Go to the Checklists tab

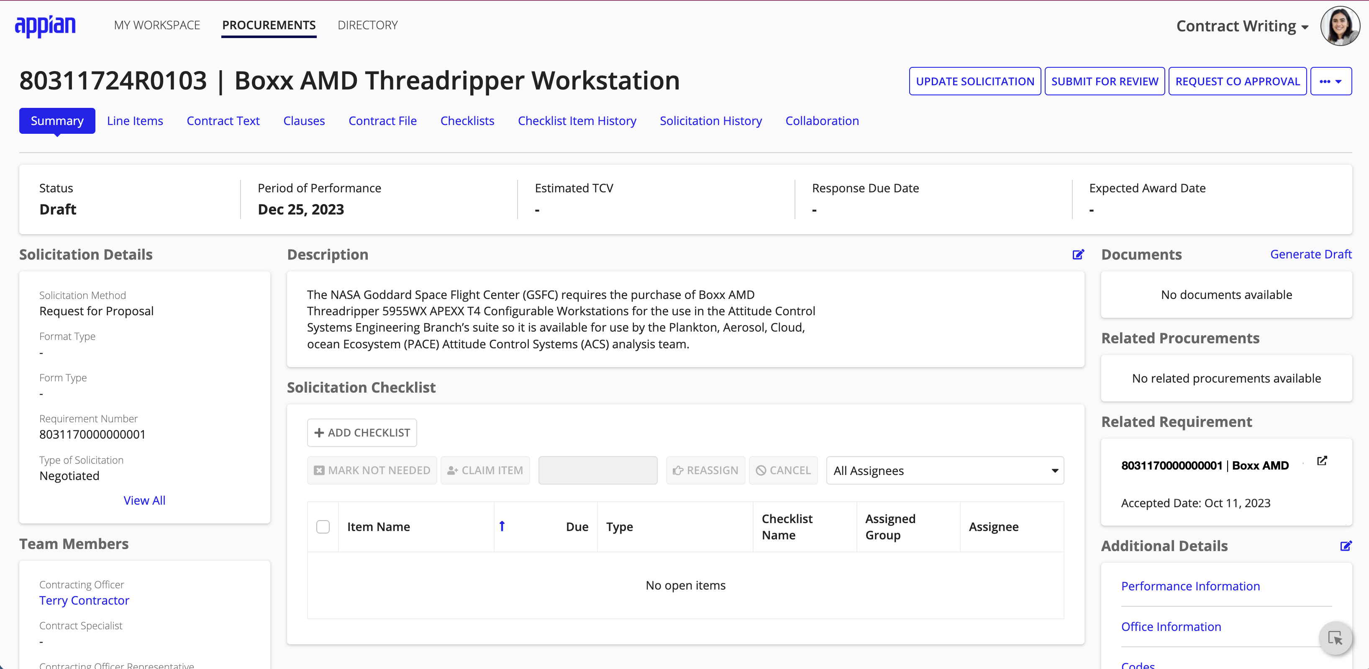coord(467,121)
